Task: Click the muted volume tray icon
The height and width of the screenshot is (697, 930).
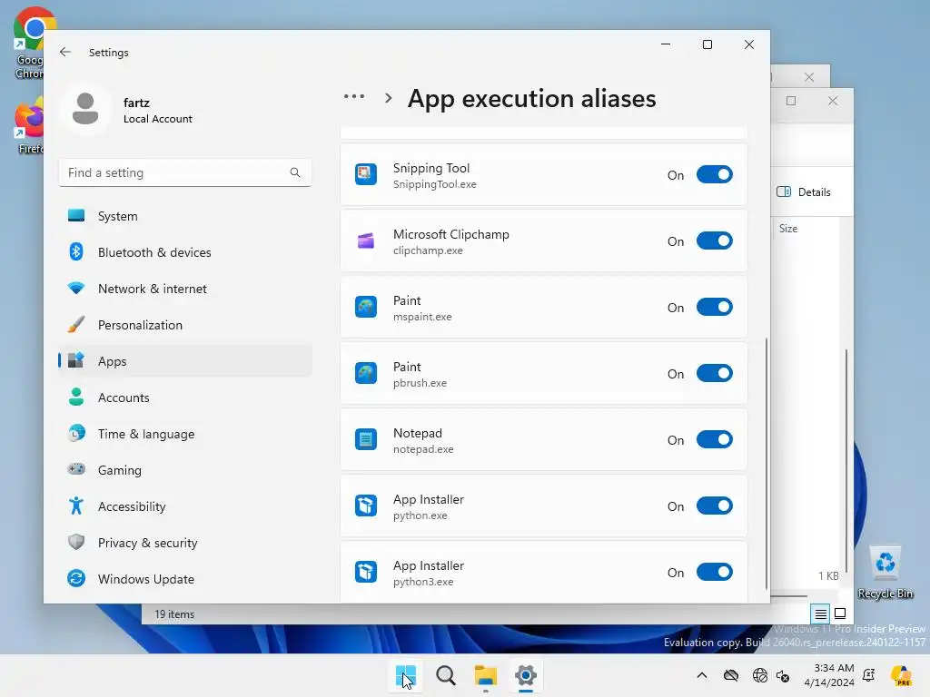Action: coord(783,675)
